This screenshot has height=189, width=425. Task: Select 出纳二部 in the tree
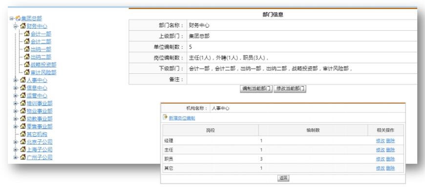point(41,57)
